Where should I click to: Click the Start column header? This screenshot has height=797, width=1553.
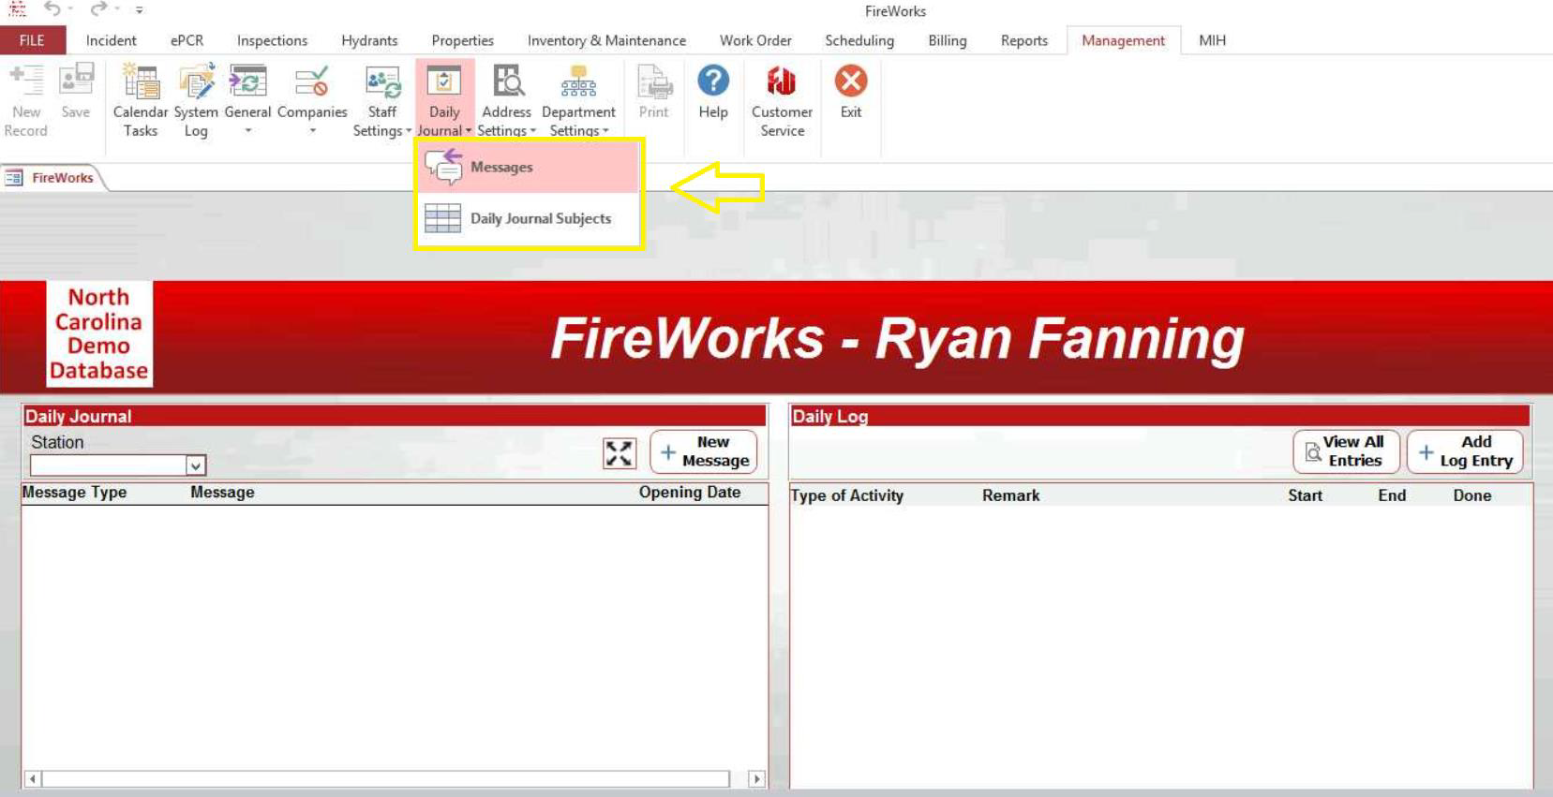[x=1305, y=495]
